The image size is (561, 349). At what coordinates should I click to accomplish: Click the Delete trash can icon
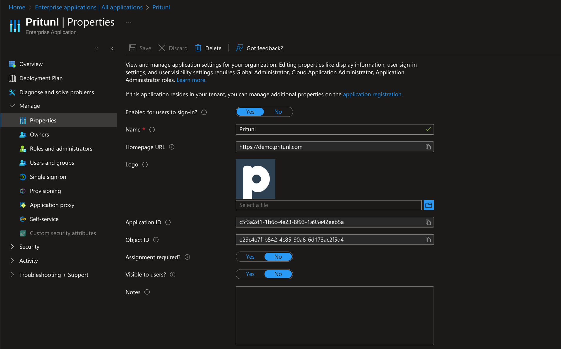(x=198, y=48)
